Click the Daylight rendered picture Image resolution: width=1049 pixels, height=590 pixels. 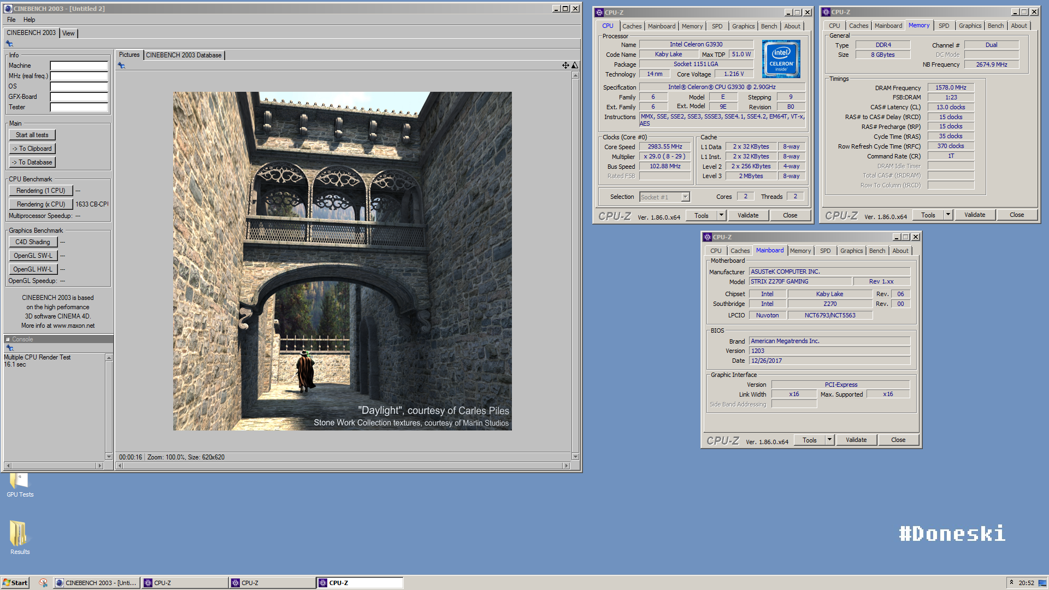click(x=343, y=261)
